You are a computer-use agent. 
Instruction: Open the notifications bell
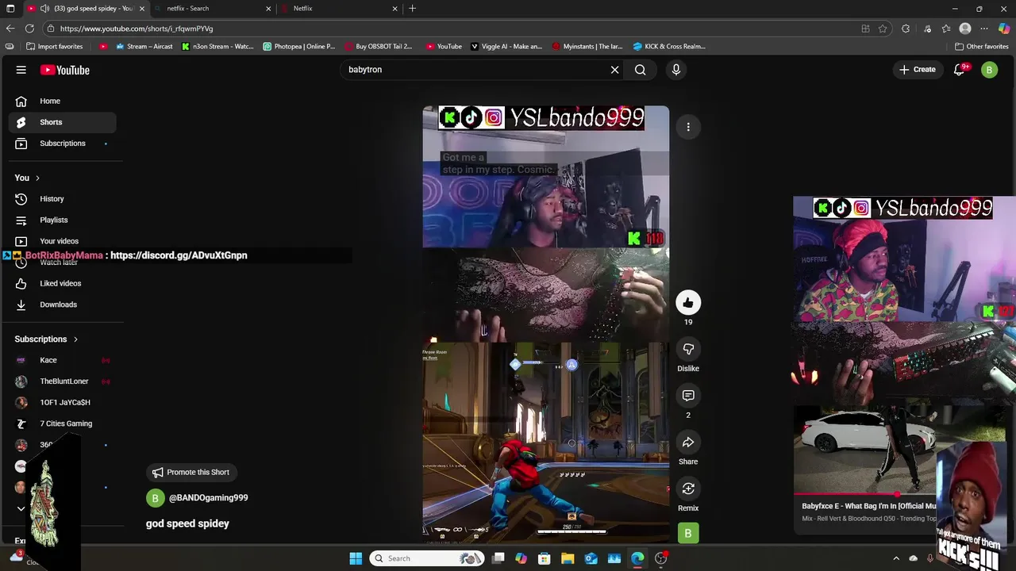click(959, 70)
